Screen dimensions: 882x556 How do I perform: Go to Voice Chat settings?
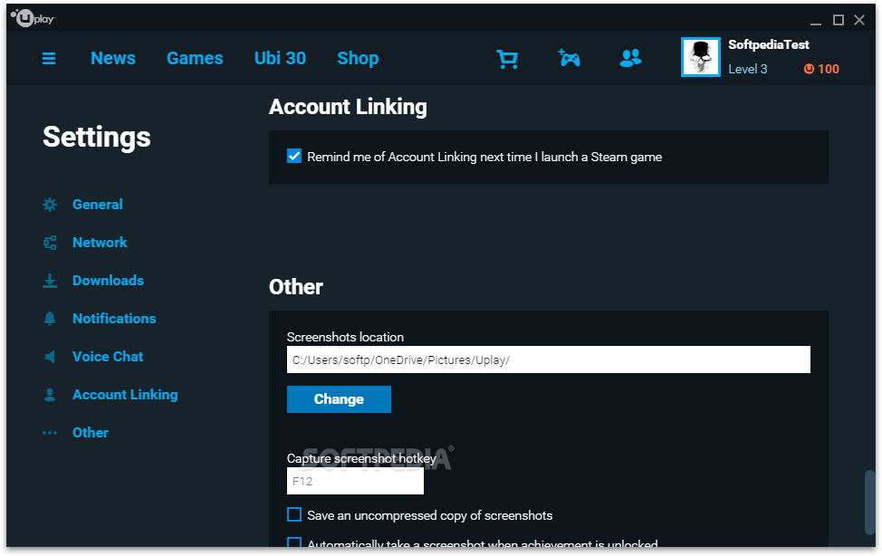click(108, 356)
